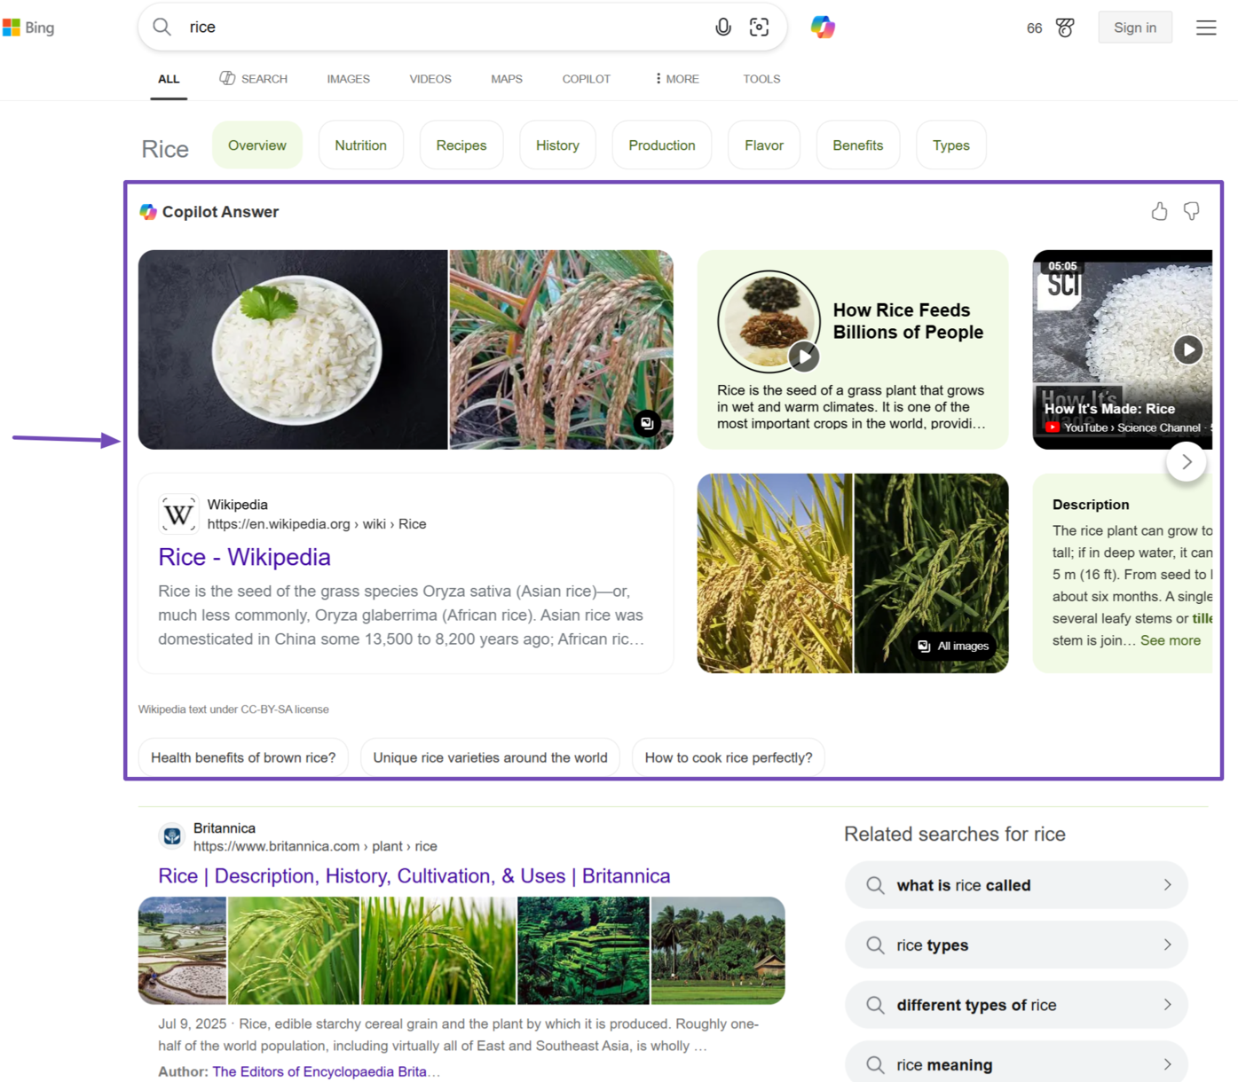1238x1082 pixels.
Task: Click 'Health benefits of brown rice?' suggestion
Action: click(x=243, y=757)
